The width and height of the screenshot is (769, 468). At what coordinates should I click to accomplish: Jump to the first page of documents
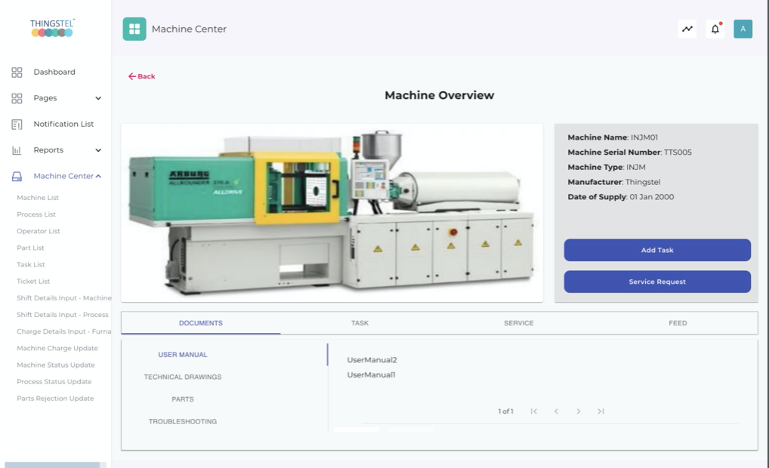534,411
